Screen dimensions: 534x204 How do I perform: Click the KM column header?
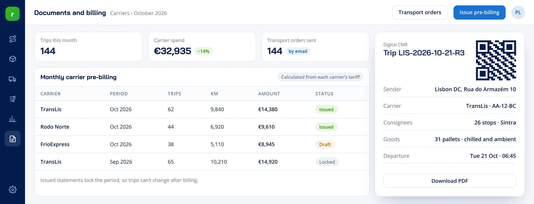(214, 94)
